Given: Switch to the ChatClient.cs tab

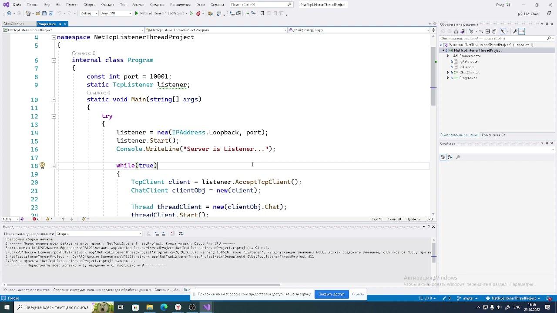Looking at the screenshot, I should (x=14, y=24).
